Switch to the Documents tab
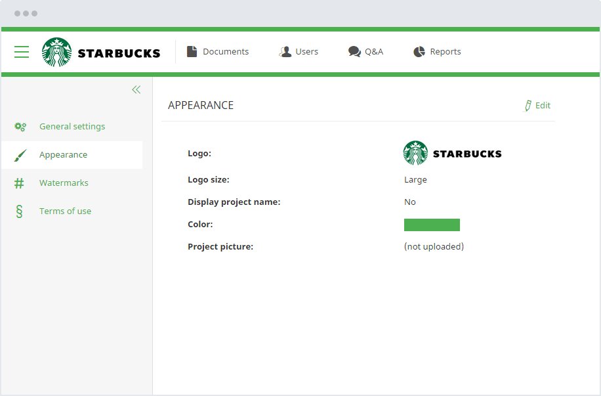Viewport: 601px width, 396px height. pyautogui.click(x=226, y=52)
